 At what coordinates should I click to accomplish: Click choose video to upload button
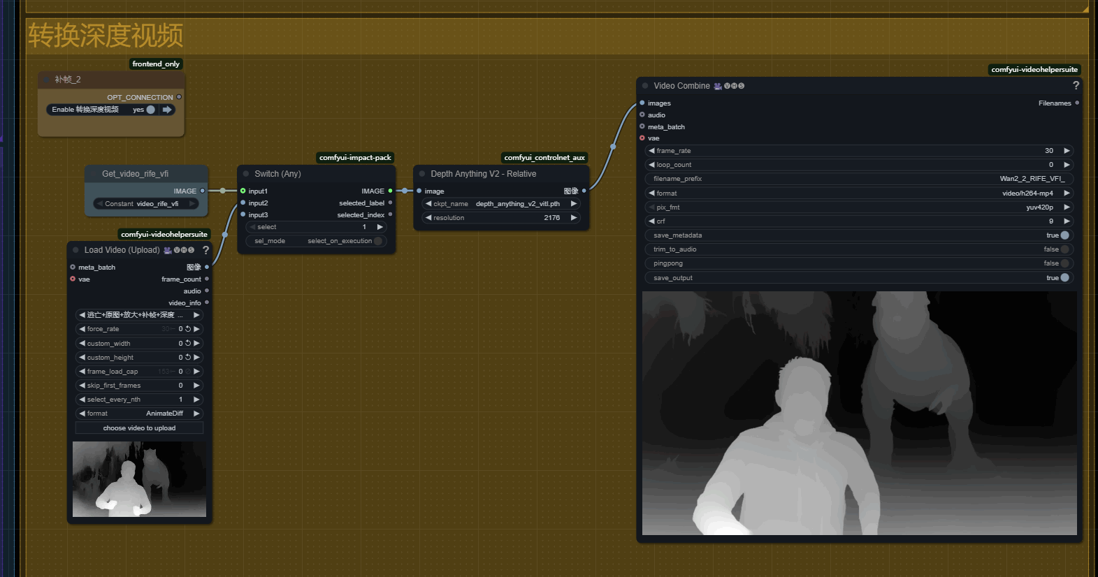139,428
